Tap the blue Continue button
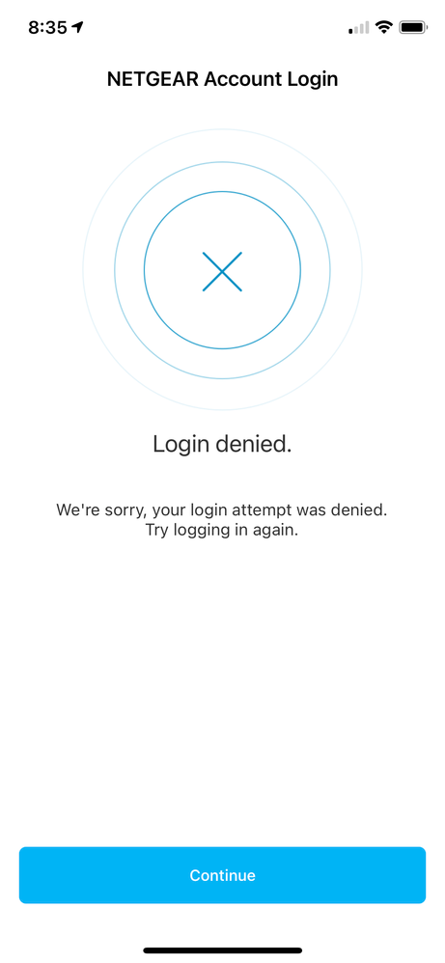This screenshot has width=445, height=963. [x=222, y=874]
